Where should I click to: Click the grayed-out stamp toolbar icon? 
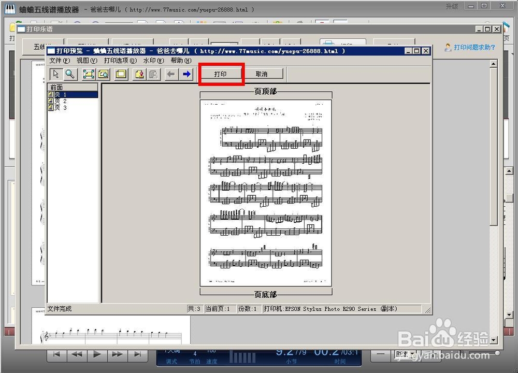click(x=153, y=74)
